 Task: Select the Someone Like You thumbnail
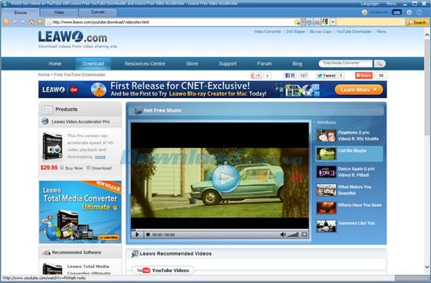point(326,226)
